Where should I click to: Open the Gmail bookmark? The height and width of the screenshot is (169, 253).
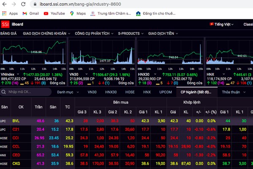(x=31, y=13)
